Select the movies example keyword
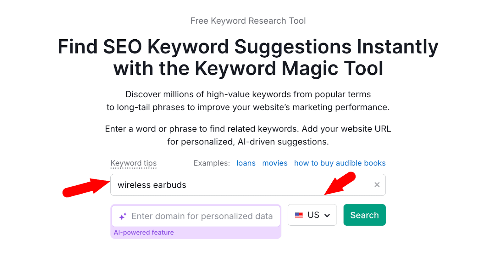This screenshot has width=503, height=259. click(274, 163)
